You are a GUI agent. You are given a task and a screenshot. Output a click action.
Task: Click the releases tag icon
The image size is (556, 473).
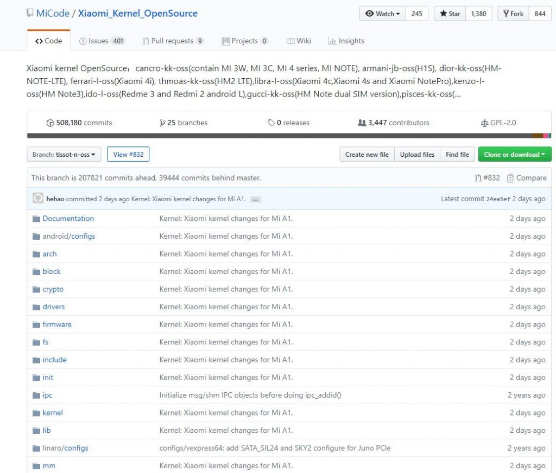pyautogui.click(x=271, y=123)
